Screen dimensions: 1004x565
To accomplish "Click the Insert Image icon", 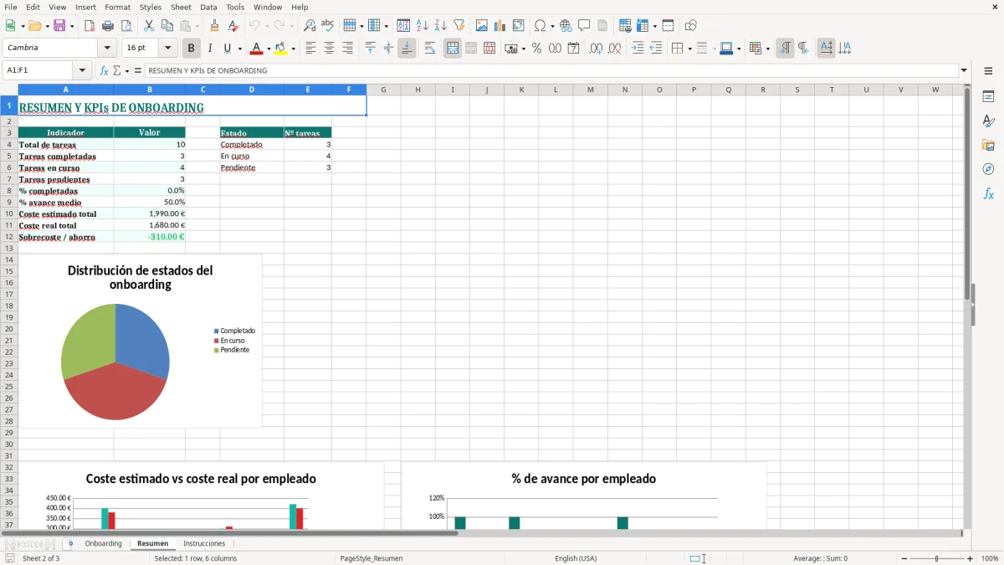I will click(x=482, y=26).
